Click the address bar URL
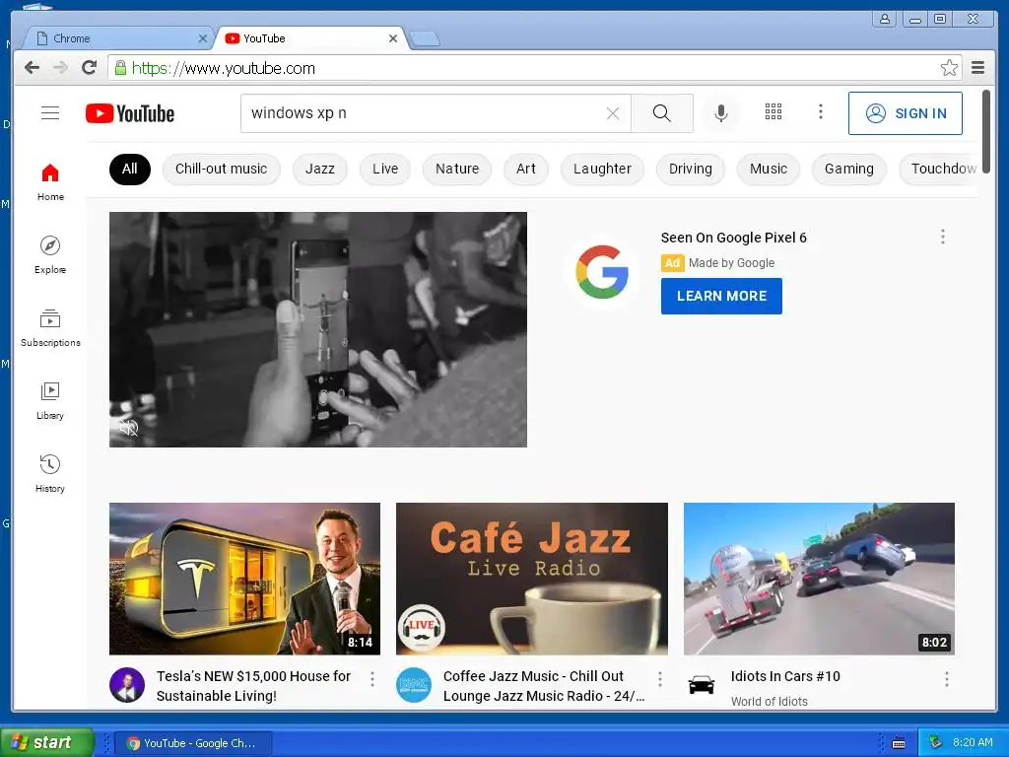Image resolution: width=1009 pixels, height=757 pixels. (x=224, y=68)
